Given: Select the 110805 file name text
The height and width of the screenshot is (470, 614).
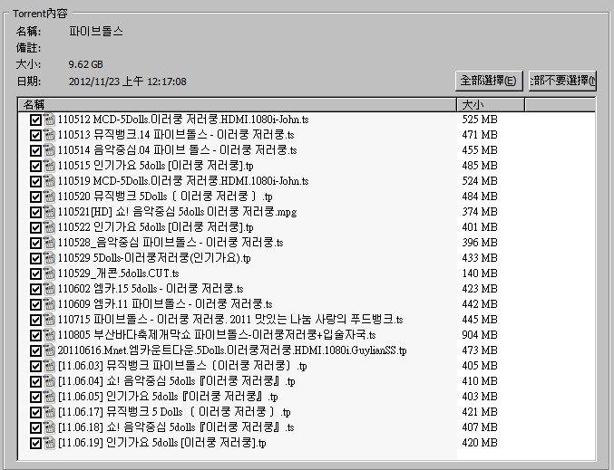Looking at the screenshot, I should [217, 335].
